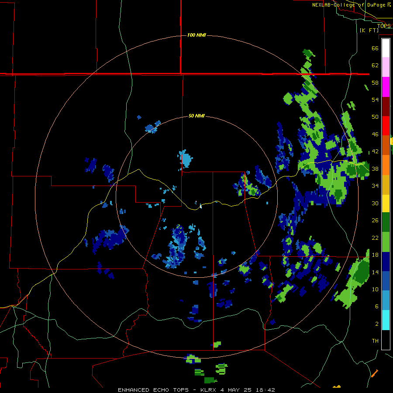Click the '100 NMI' range ring label
The width and height of the screenshot is (393, 393).
coord(197,35)
